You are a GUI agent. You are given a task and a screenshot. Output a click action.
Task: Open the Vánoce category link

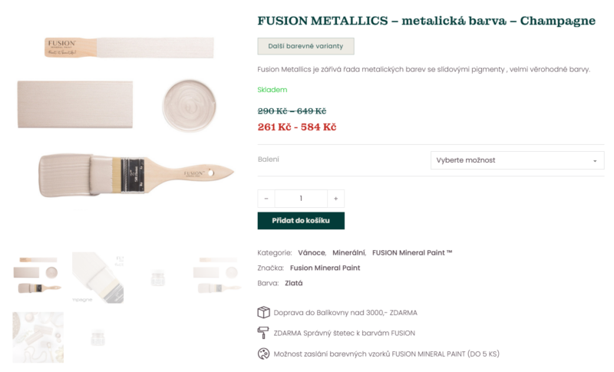coord(312,252)
